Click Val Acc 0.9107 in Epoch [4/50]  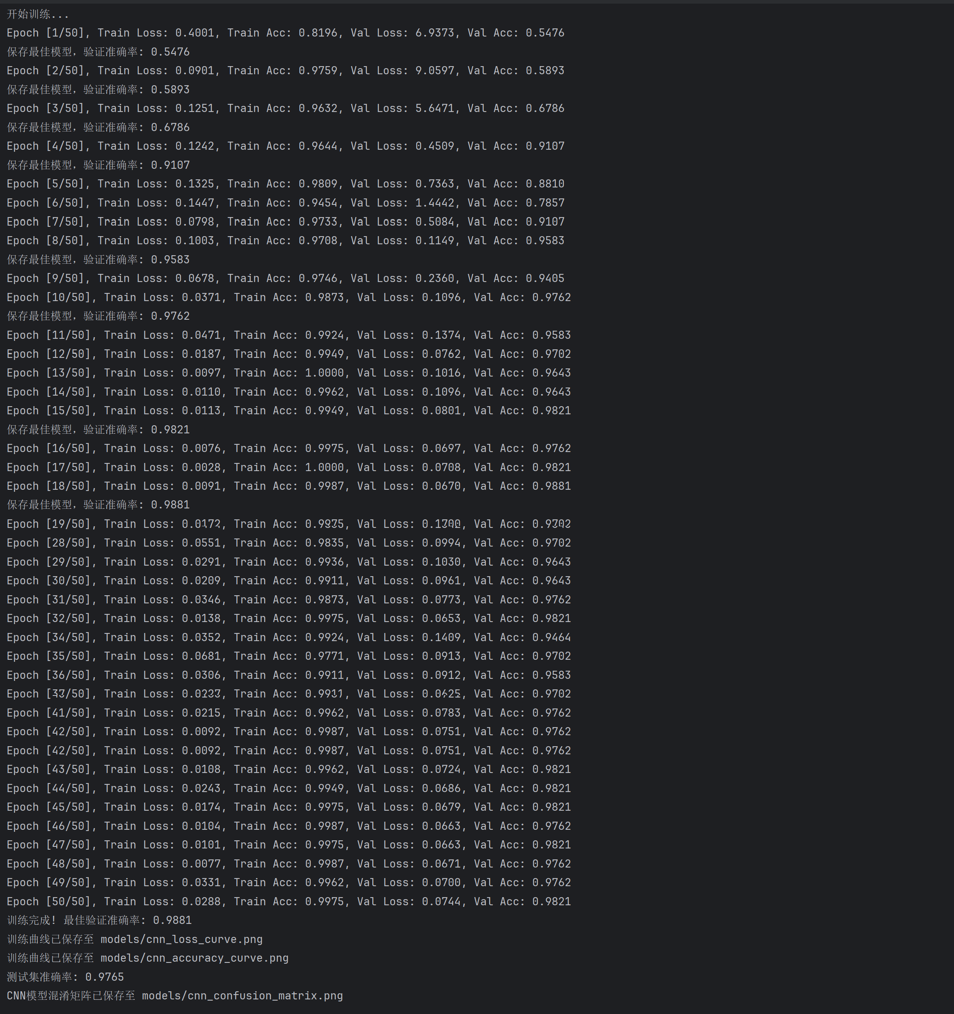[x=545, y=146]
